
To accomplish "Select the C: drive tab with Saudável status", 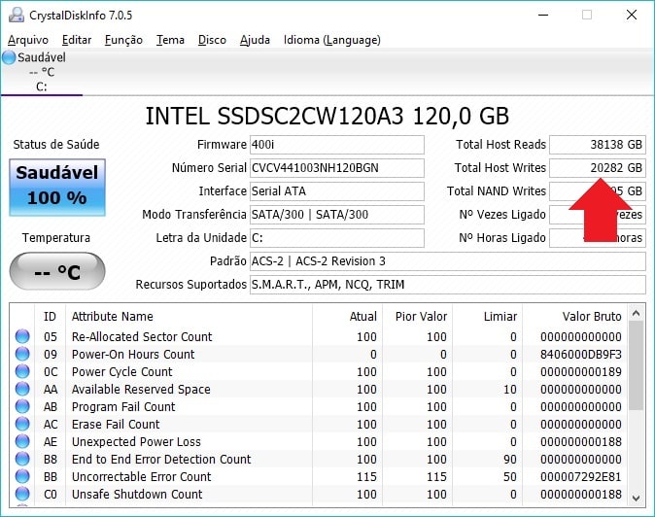I will (42, 72).
